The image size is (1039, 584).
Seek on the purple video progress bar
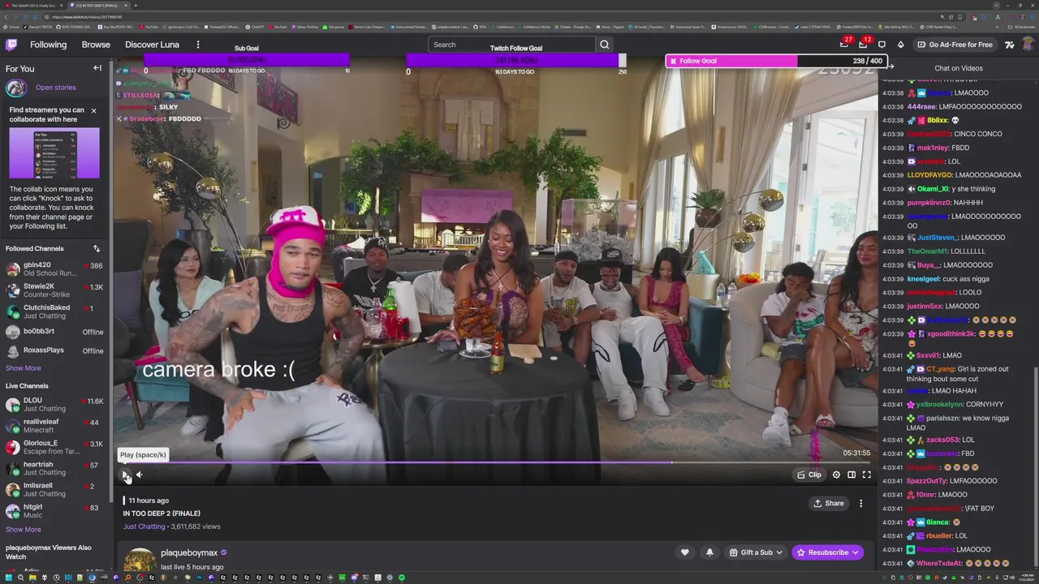(495, 462)
